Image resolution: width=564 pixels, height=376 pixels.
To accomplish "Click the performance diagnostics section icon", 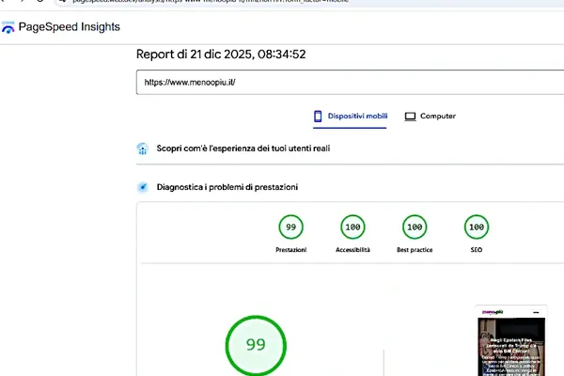I will [x=143, y=187].
